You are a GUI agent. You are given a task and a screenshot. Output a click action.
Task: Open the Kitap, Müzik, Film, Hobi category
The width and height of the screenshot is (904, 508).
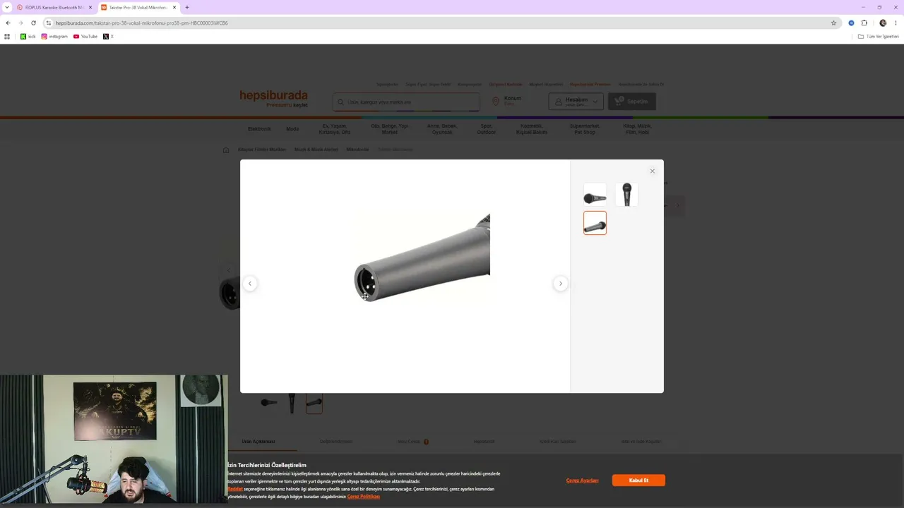coord(638,129)
